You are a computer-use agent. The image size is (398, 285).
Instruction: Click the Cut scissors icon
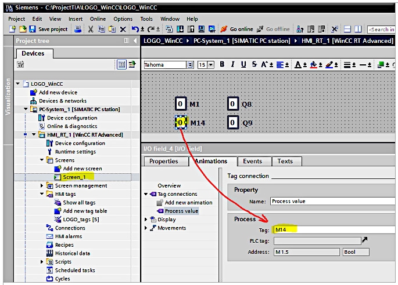[91, 29]
